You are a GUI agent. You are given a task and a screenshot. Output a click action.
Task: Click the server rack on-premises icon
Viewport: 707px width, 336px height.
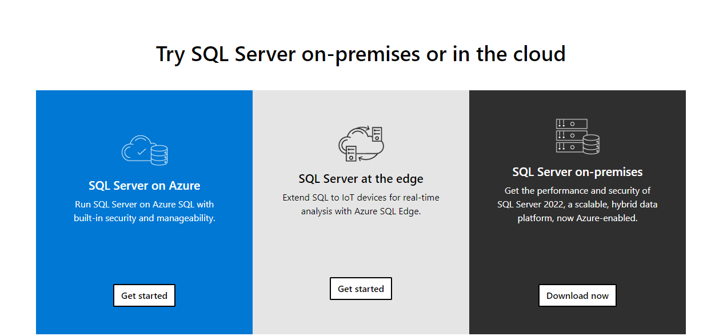[x=577, y=136]
